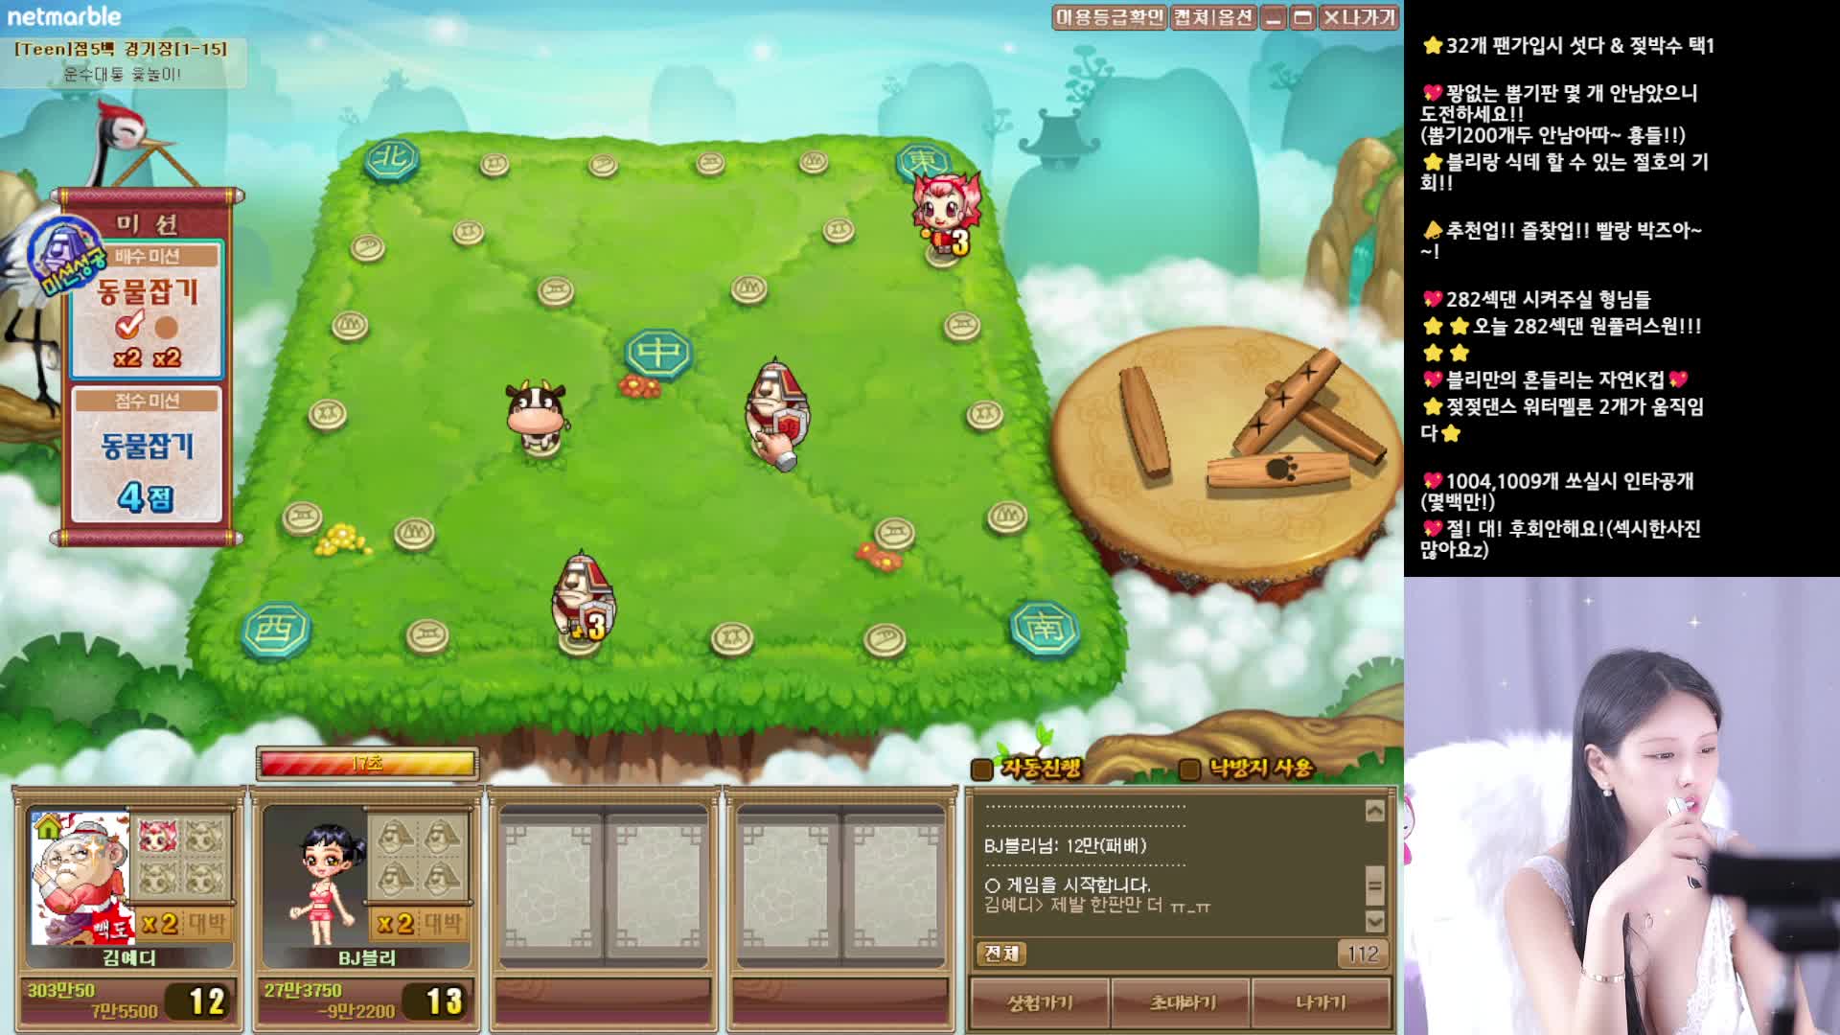Click the 김예디 player name label
The height and width of the screenshot is (1035, 1840).
pyautogui.click(x=129, y=957)
